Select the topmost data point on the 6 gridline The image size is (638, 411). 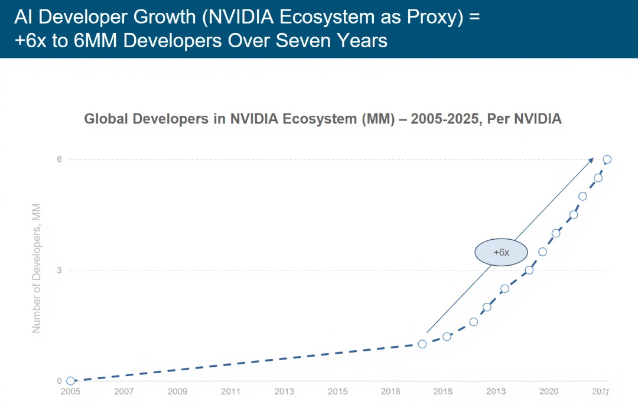point(607,159)
